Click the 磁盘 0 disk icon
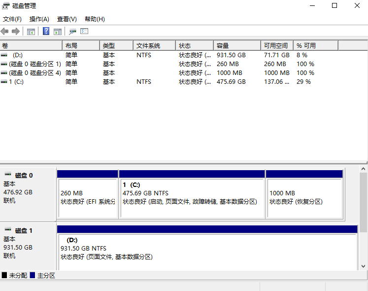This screenshot has height=291, width=368. pyautogui.click(x=8, y=174)
